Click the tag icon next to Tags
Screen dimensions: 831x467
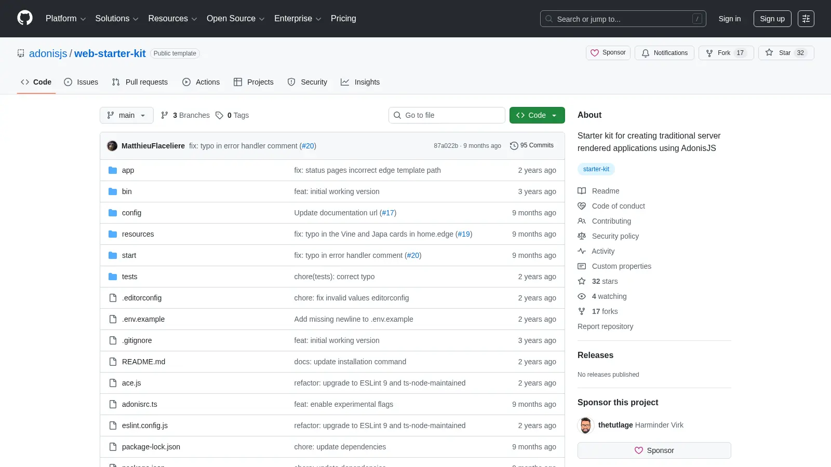pos(220,115)
